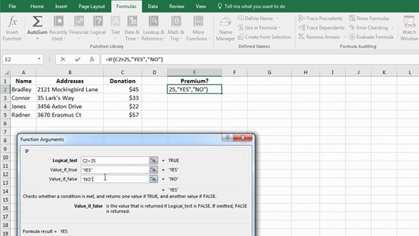Expand the Error Checking dropdown arrow

tap(393, 28)
